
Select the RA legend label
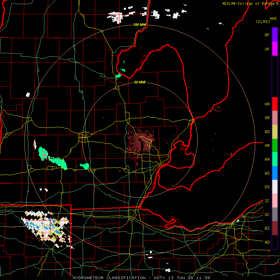(x=267, y=159)
